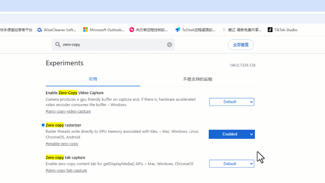Click inside the zero-copy search field
This screenshot has width=325, height=183.
pos(114,45)
